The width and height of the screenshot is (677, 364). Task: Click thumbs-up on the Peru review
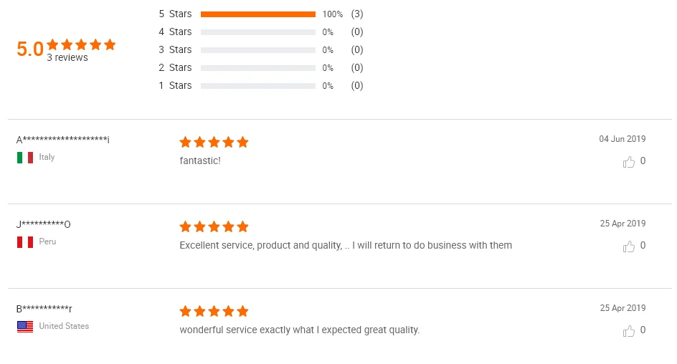pyautogui.click(x=629, y=246)
